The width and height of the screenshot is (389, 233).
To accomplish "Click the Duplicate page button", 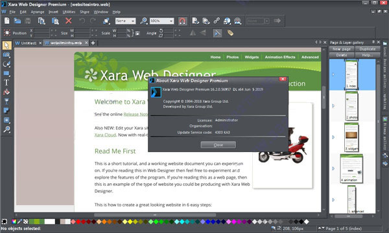I will pyautogui.click(x=368, y=49).
